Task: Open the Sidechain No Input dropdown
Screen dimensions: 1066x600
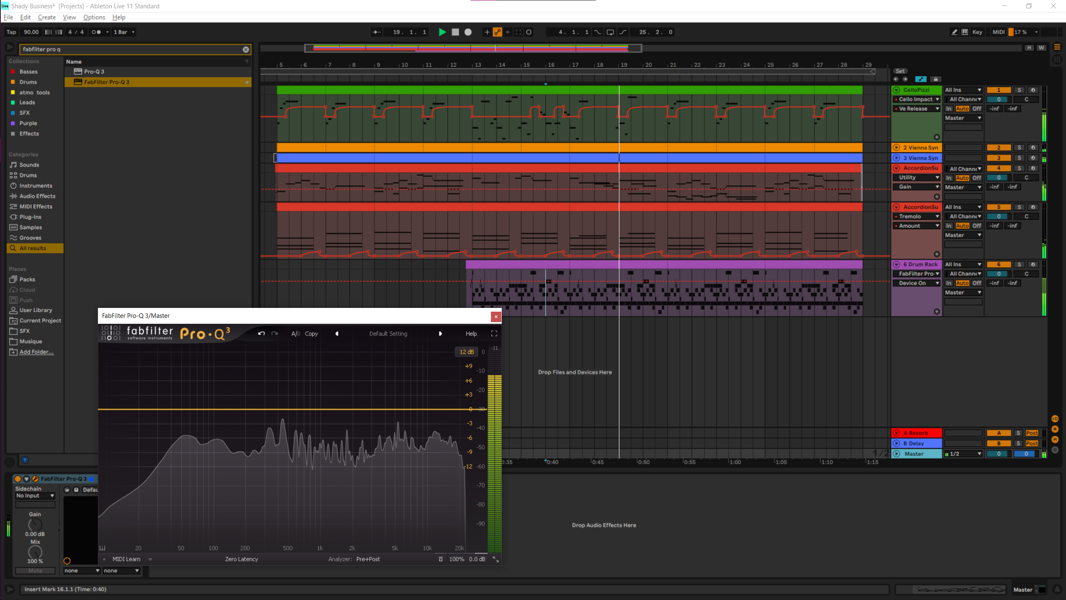Action: click(x=35, y=496)
